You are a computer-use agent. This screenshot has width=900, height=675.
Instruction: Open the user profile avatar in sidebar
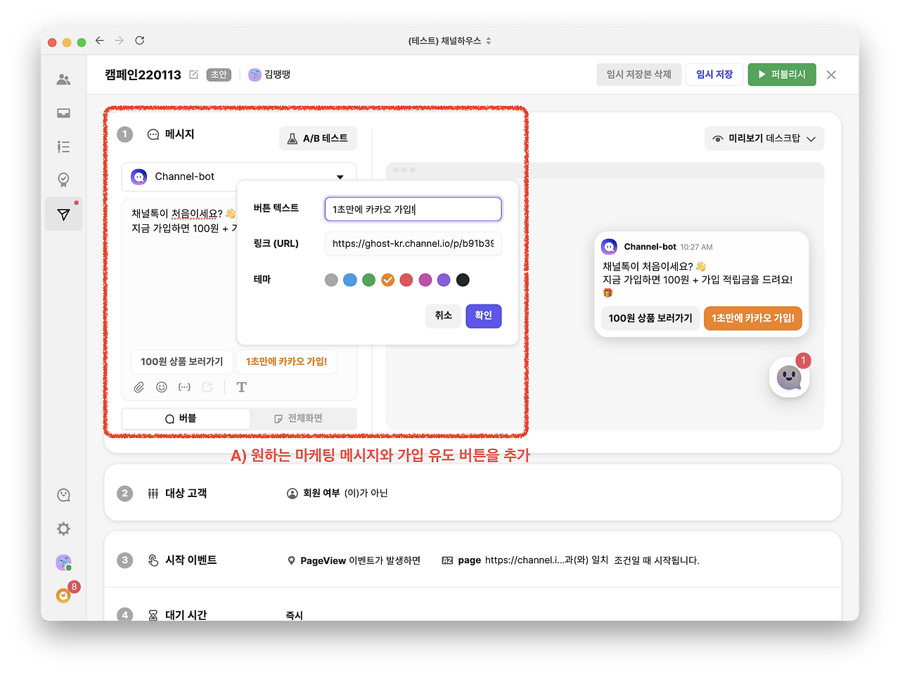(63, 562)
